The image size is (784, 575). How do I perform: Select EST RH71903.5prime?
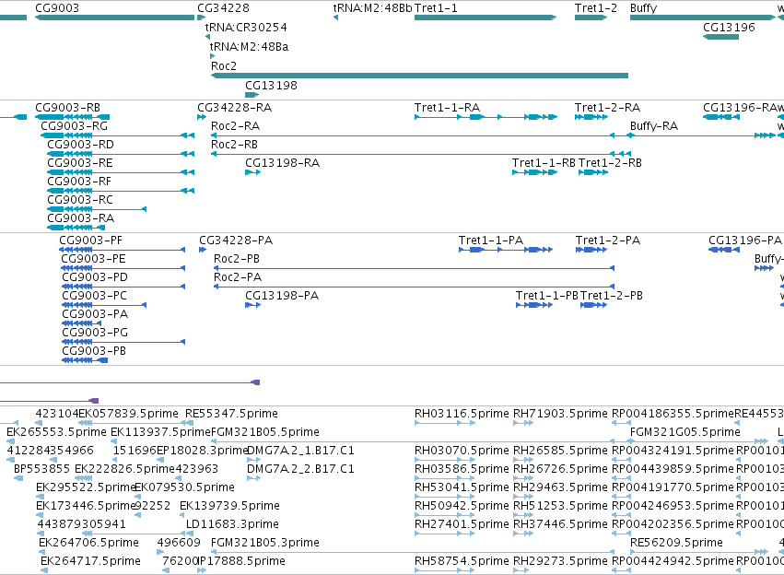pos(560,414)
